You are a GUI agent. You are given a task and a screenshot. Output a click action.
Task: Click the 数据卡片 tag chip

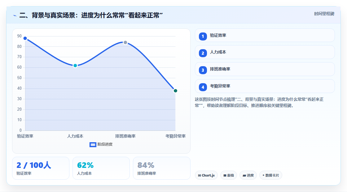pos(271,175)
